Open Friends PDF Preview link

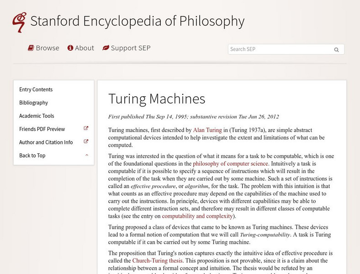pyautogui.click(x=42, y=129)
